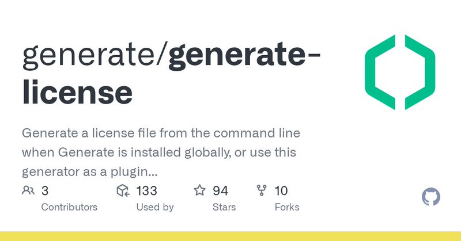Click the star icon
461x241 pixels.
click(199, 190)
